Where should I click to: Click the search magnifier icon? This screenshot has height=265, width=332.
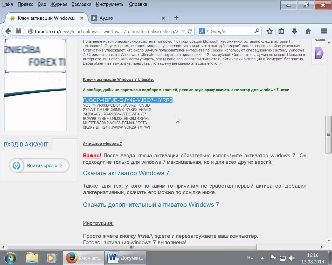click(x=257, y=31)
